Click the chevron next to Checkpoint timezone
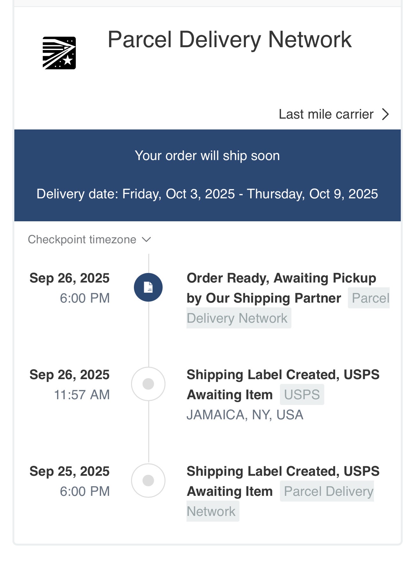The image size is (418, 573). 146,239
